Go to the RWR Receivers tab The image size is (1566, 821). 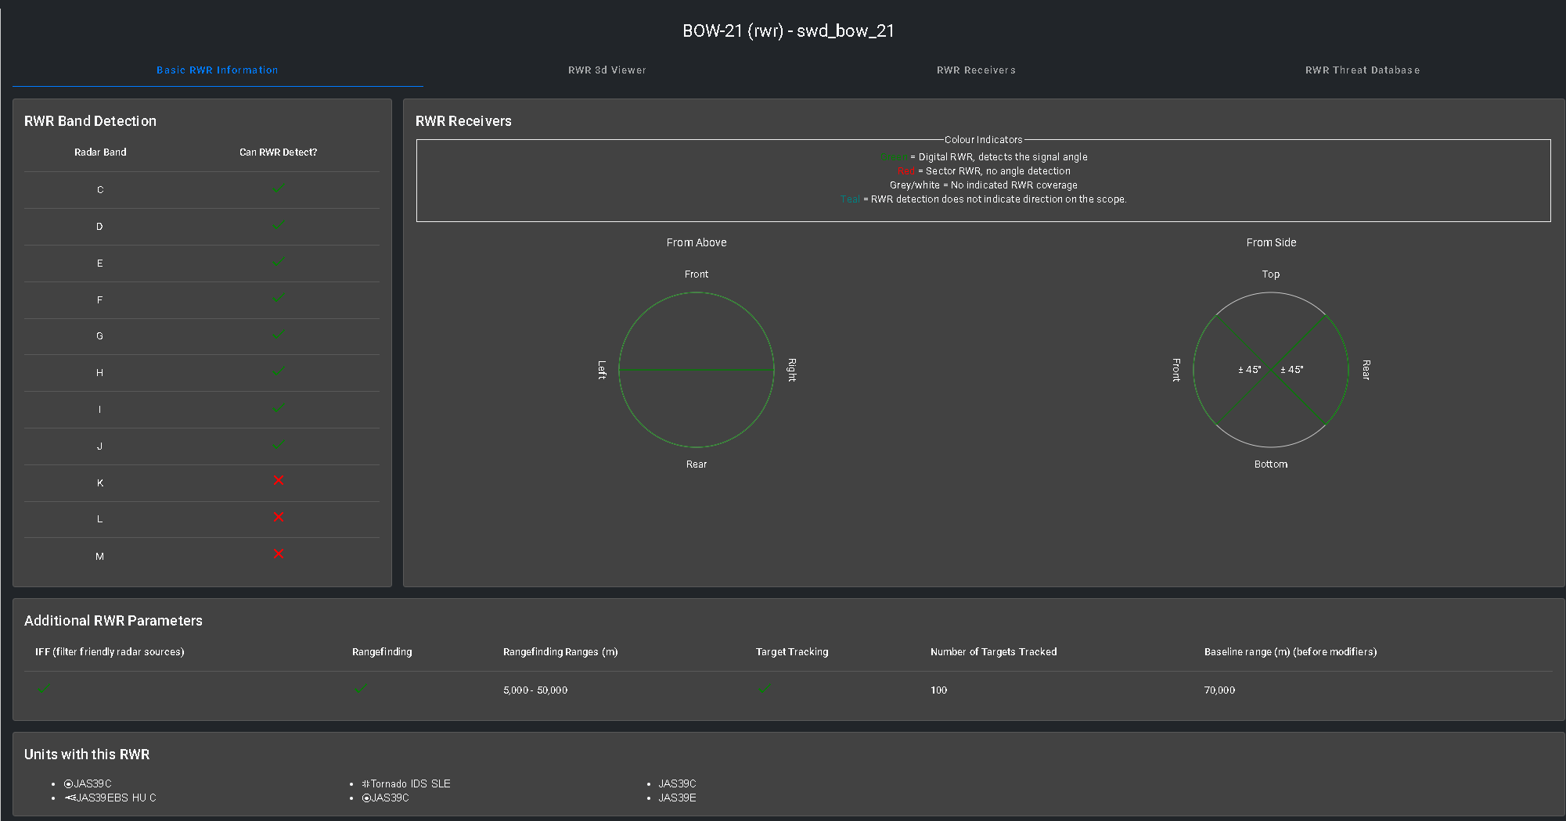point(976,70)
